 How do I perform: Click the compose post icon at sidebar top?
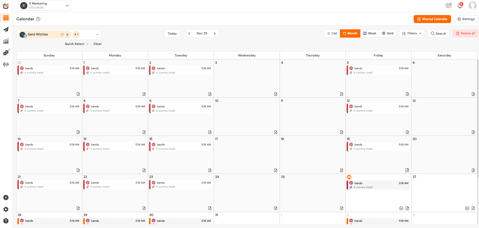[6, 6]
